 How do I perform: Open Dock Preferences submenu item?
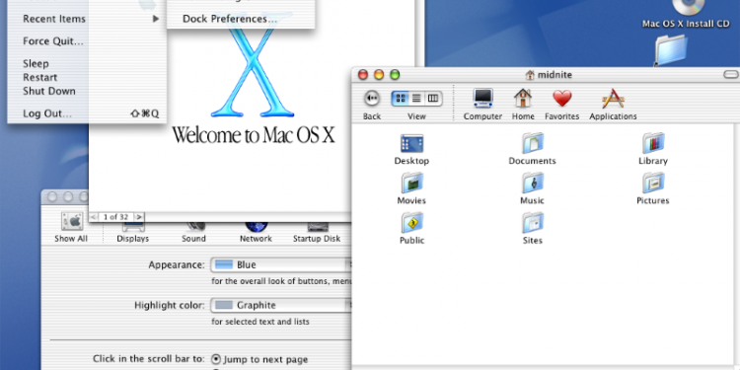(x=241, y=19)
